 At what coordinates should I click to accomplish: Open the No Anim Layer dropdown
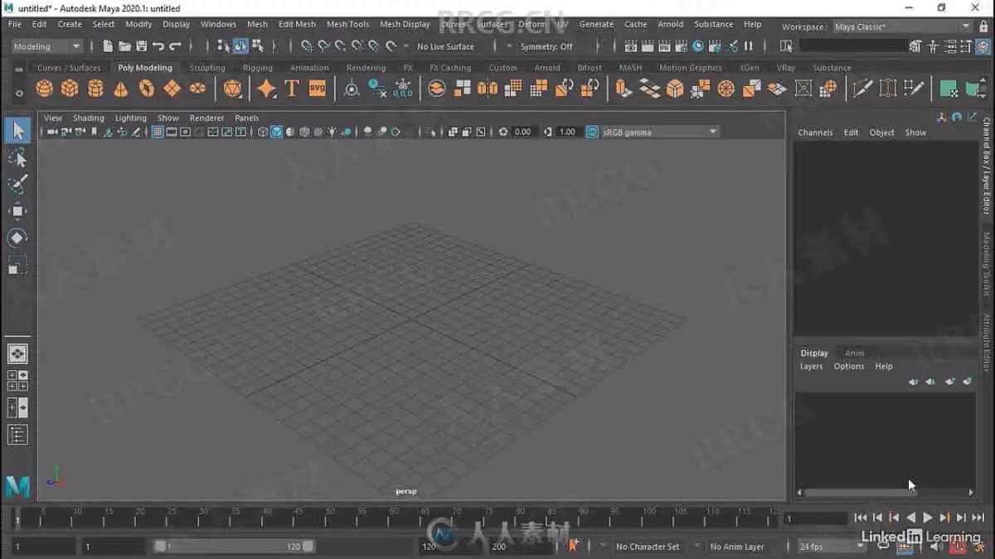tap(743, 547)
